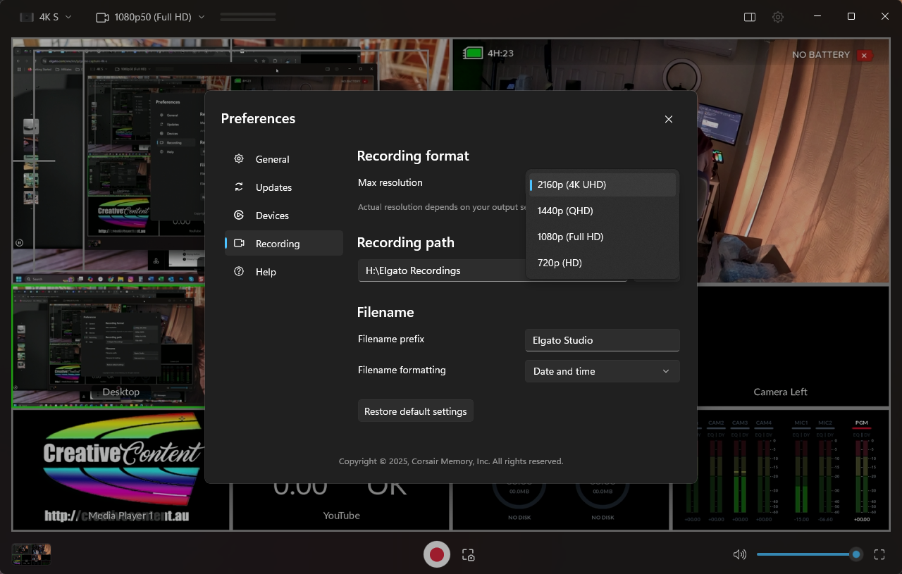Select the YouTube status tile
The height and width of the screenshot is (574, 902).
coord(341,506)
